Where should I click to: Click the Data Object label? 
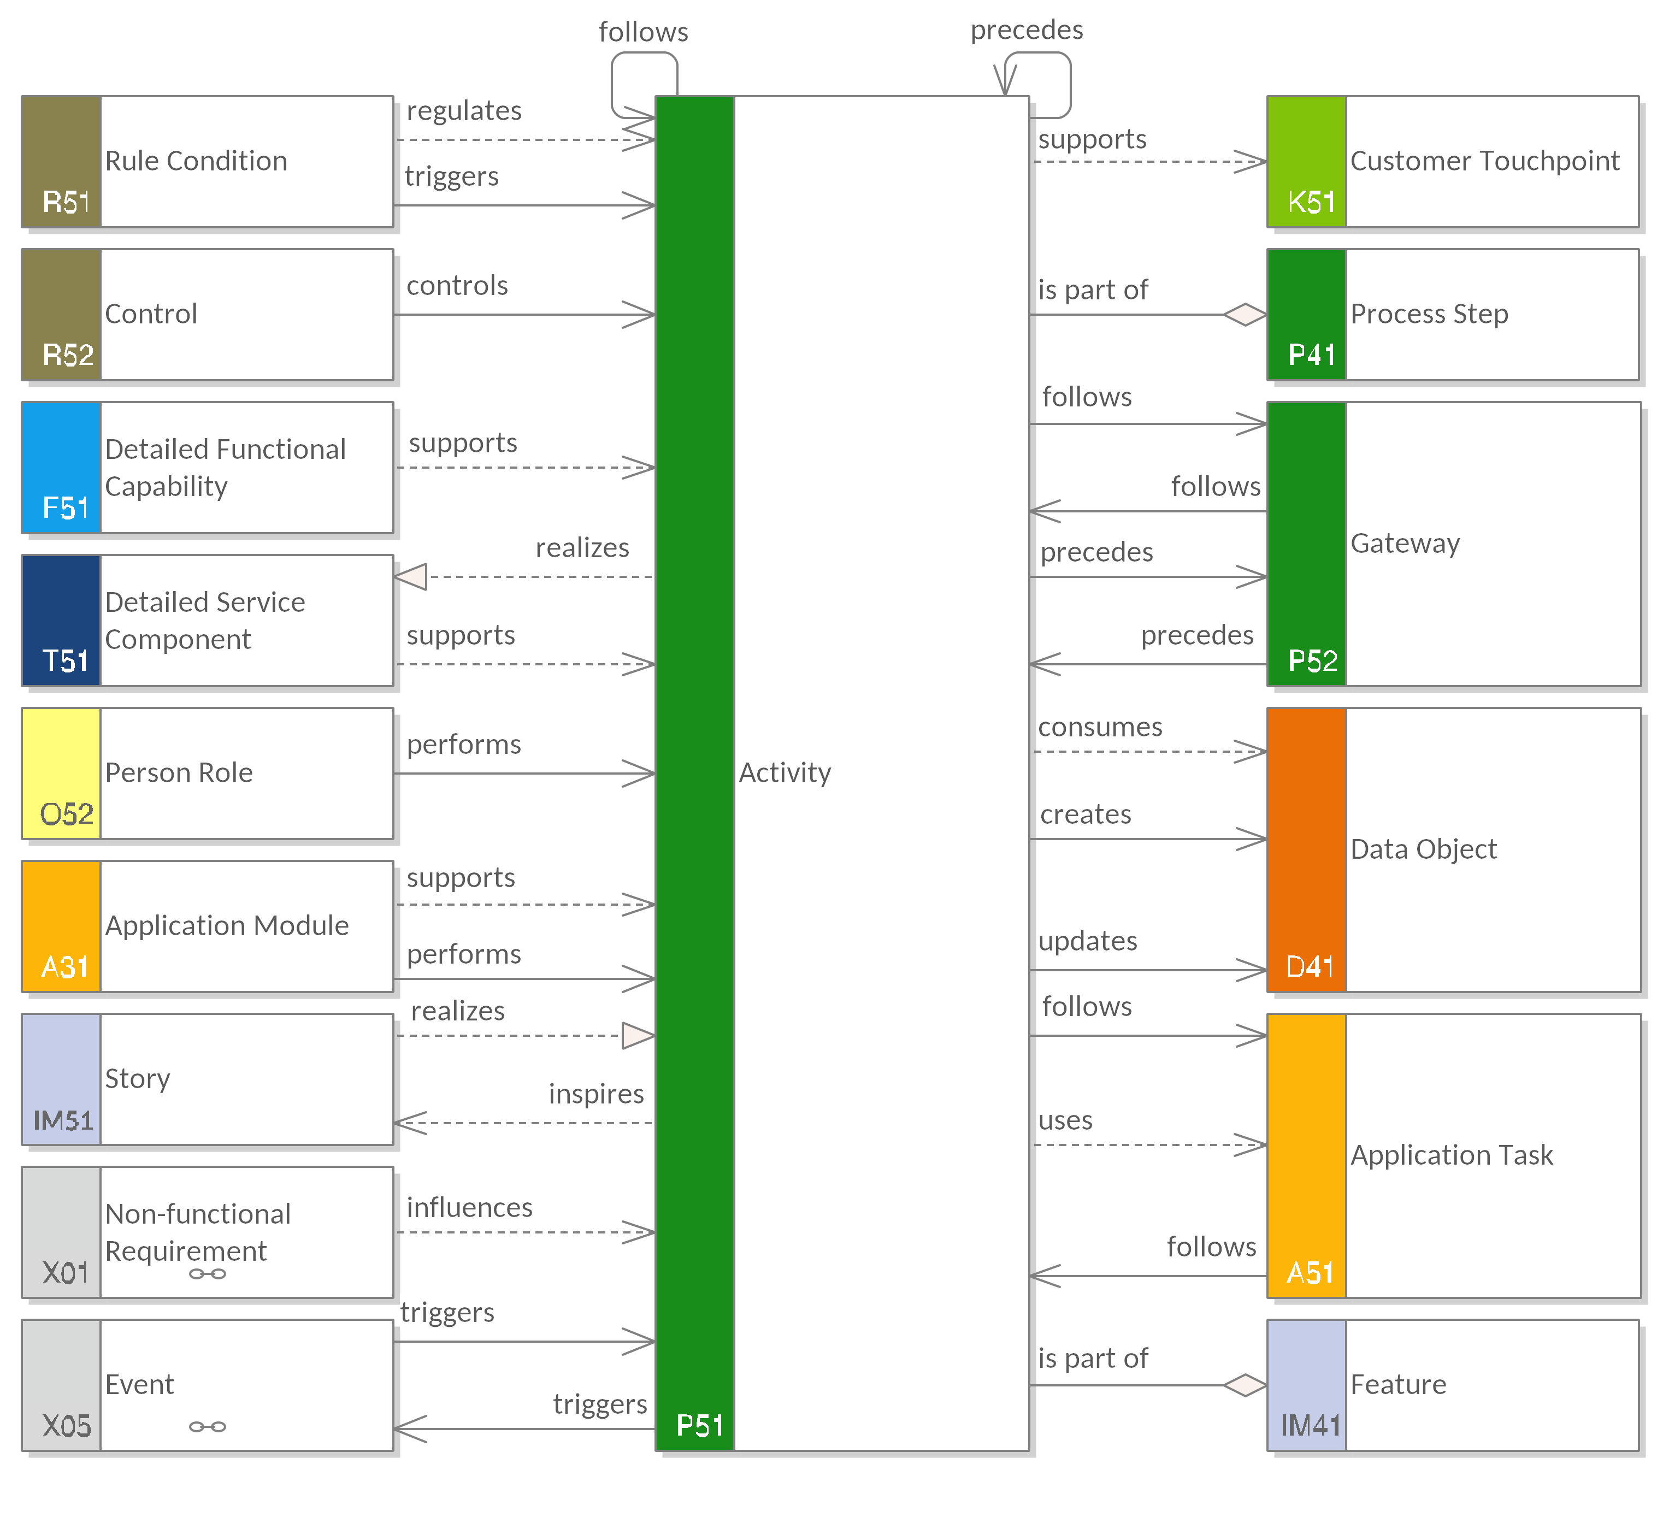coord(1424,849)
